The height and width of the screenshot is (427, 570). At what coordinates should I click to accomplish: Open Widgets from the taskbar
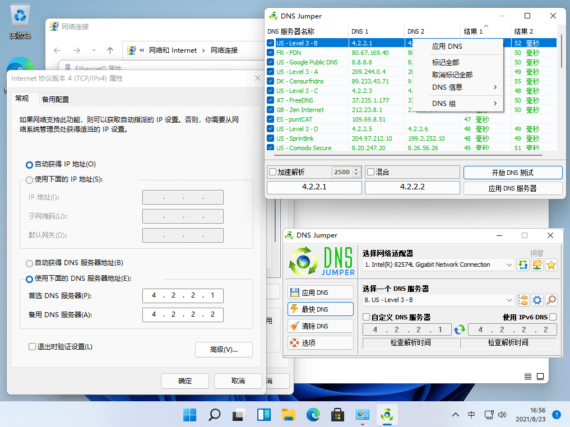pyautogui.click(x=264, y=415)
